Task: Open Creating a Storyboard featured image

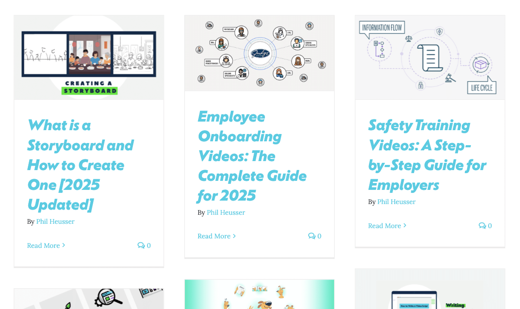Action: point(89,57)
